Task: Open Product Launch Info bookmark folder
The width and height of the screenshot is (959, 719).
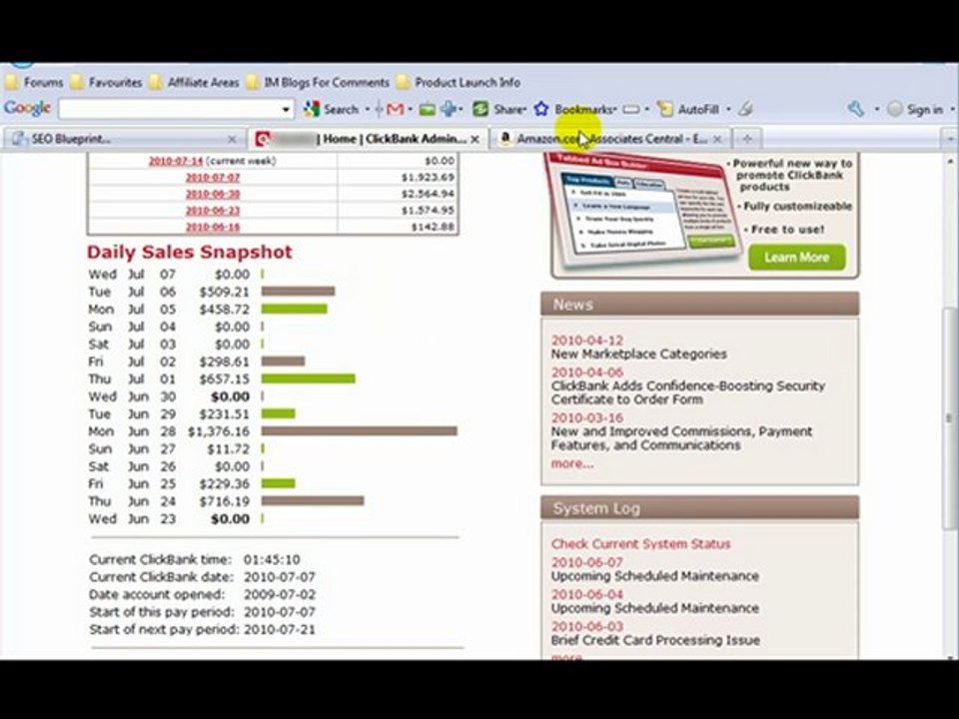Action: tap(459, 82)
